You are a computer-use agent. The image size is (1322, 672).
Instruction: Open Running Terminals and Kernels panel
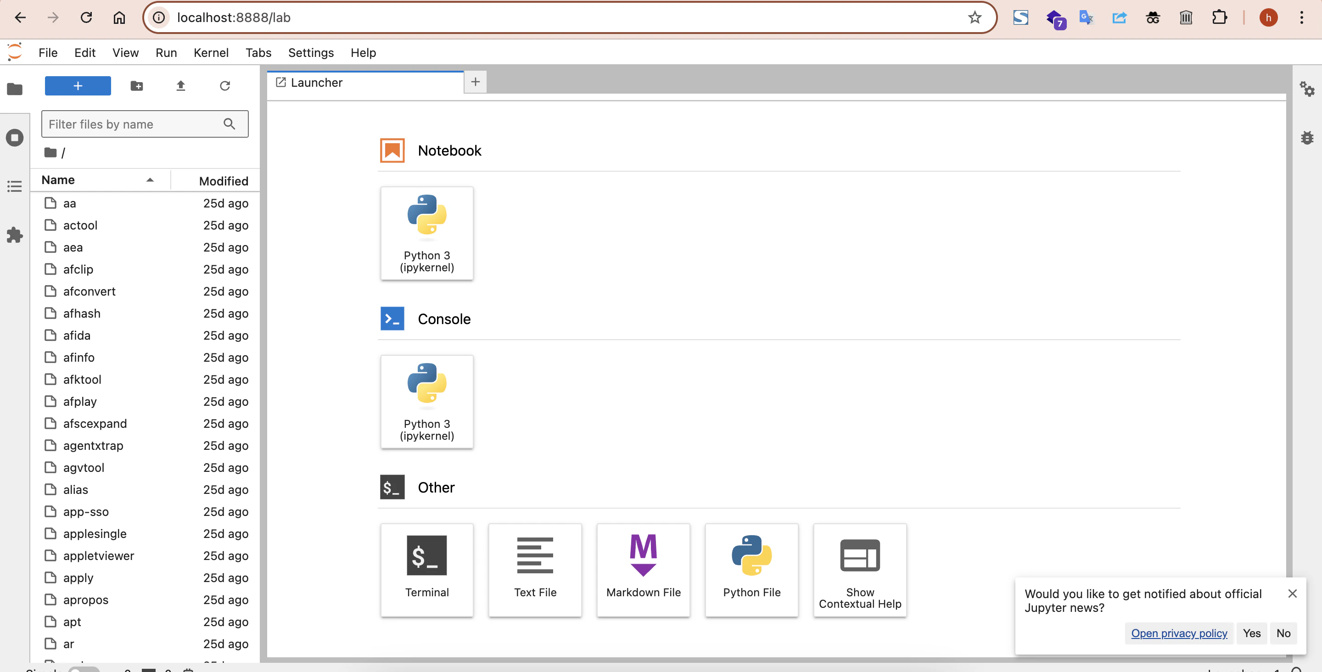tap(14, 137)
